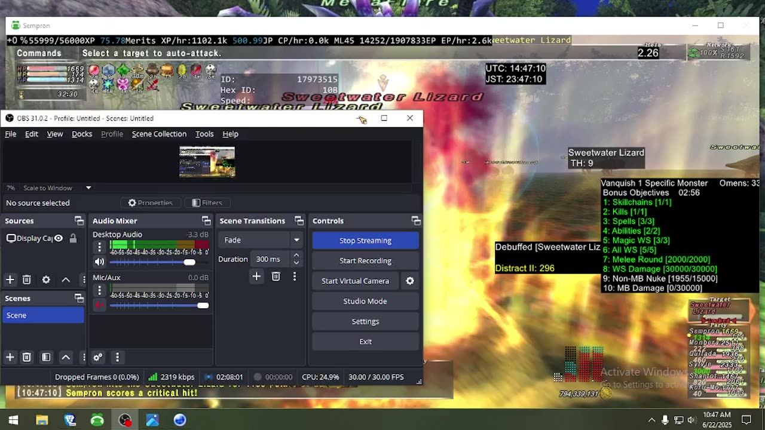Open the Scene Collection menu

(159, 134)
